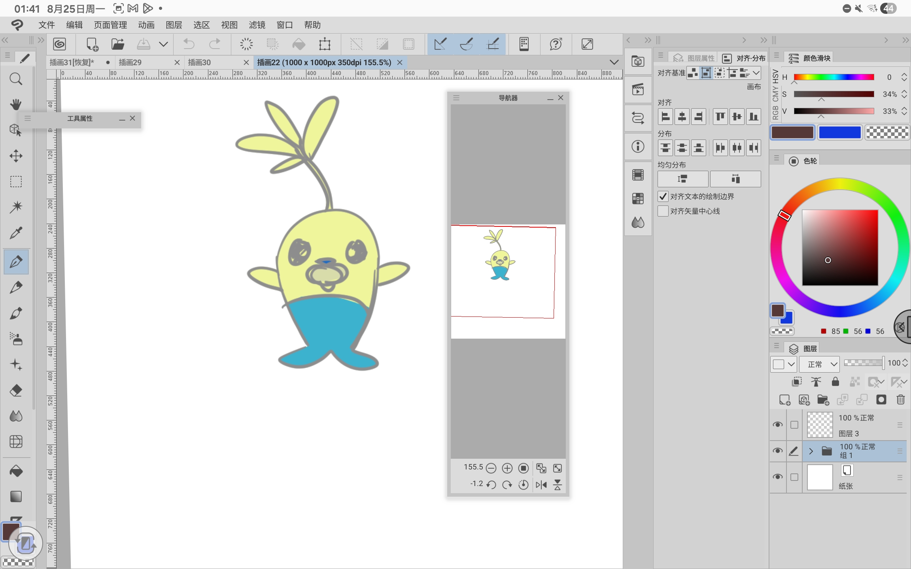Expand the 组 1 layer folder
This screenshot has width=911, height=569.
coord(811,451)
